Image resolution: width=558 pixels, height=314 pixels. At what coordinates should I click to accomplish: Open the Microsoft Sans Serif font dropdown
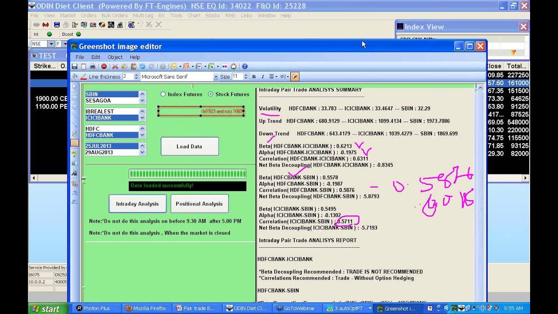215,77
